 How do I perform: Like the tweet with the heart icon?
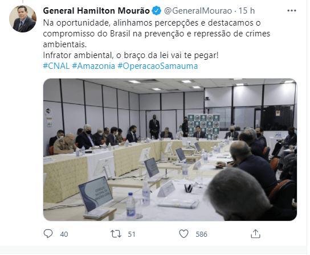point(183,234)
